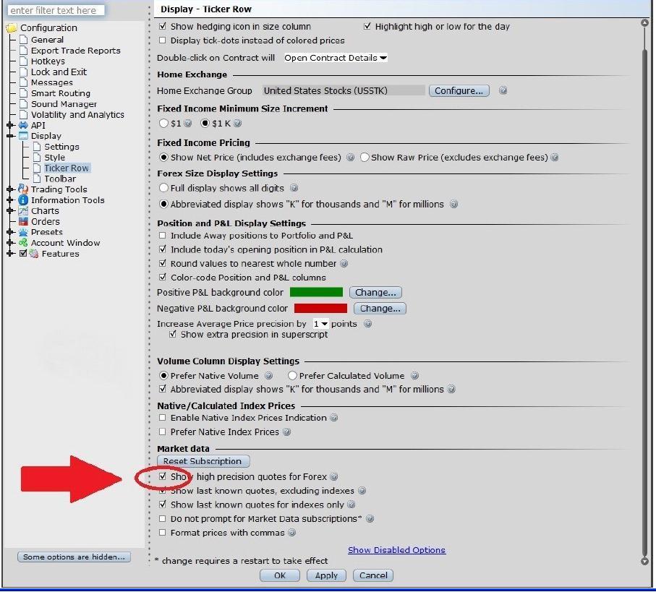Click the Account Window icon in tree

[x=23, y=243]
